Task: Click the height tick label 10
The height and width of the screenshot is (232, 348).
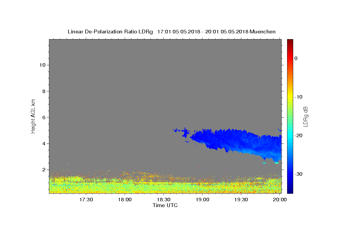Action: pos(42,65)
